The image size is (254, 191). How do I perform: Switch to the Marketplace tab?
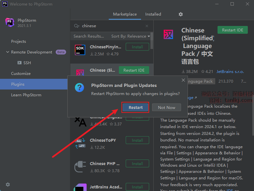[x=125, y=14]
